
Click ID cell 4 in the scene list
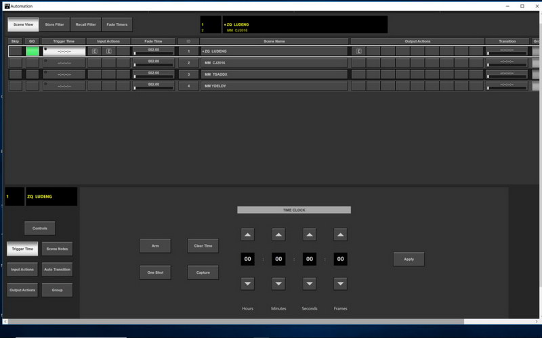click(x=188, y=86)
